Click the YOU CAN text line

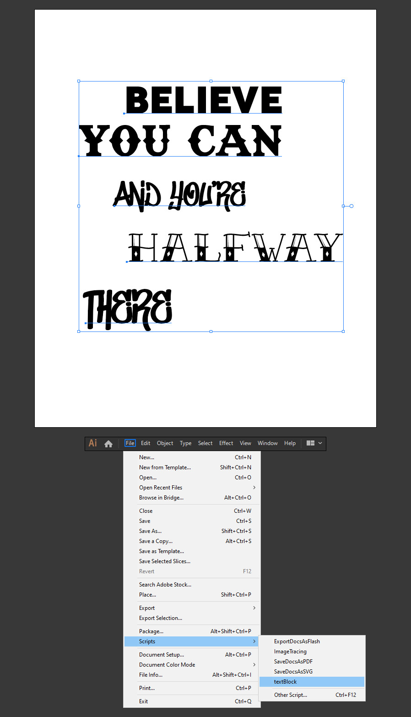[180, 141]
